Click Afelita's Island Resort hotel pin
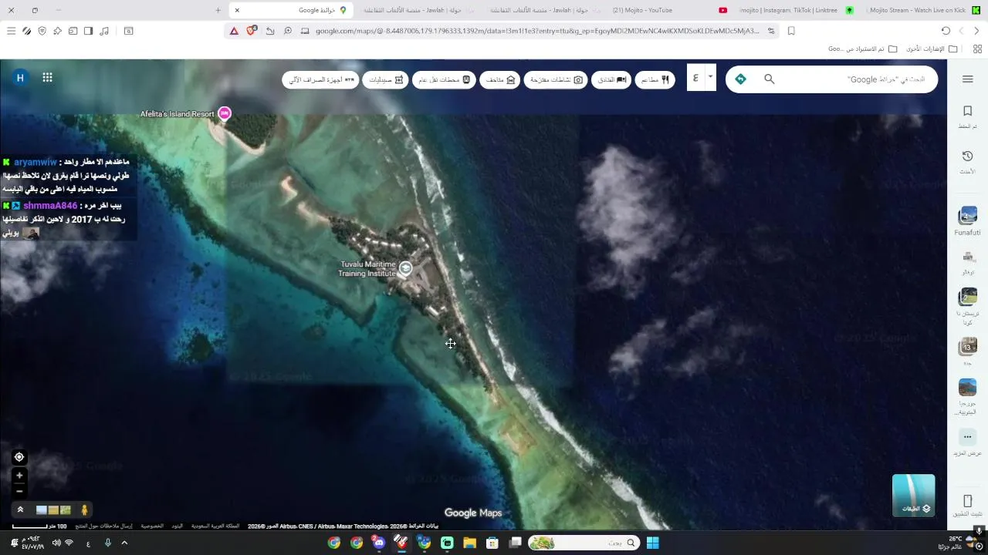Image resolution: width=988 pixels, height=555 pixels. click(x=225, y=114)
